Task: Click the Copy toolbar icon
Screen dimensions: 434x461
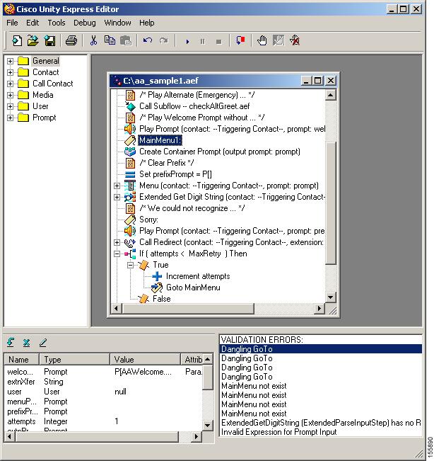Action: [x=110, y=40]
